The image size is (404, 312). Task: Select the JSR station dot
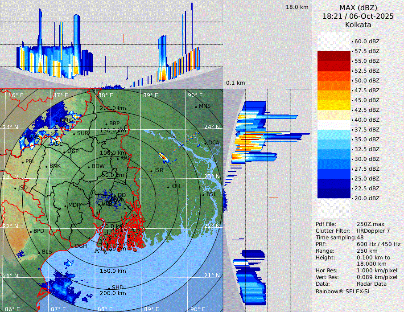pyautogui.click(x=151, y=171)
